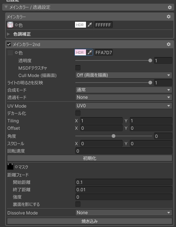Open the gear menu of メインカラー2nd box
Viewport: 176px width, 227px height.
(169, 44)
